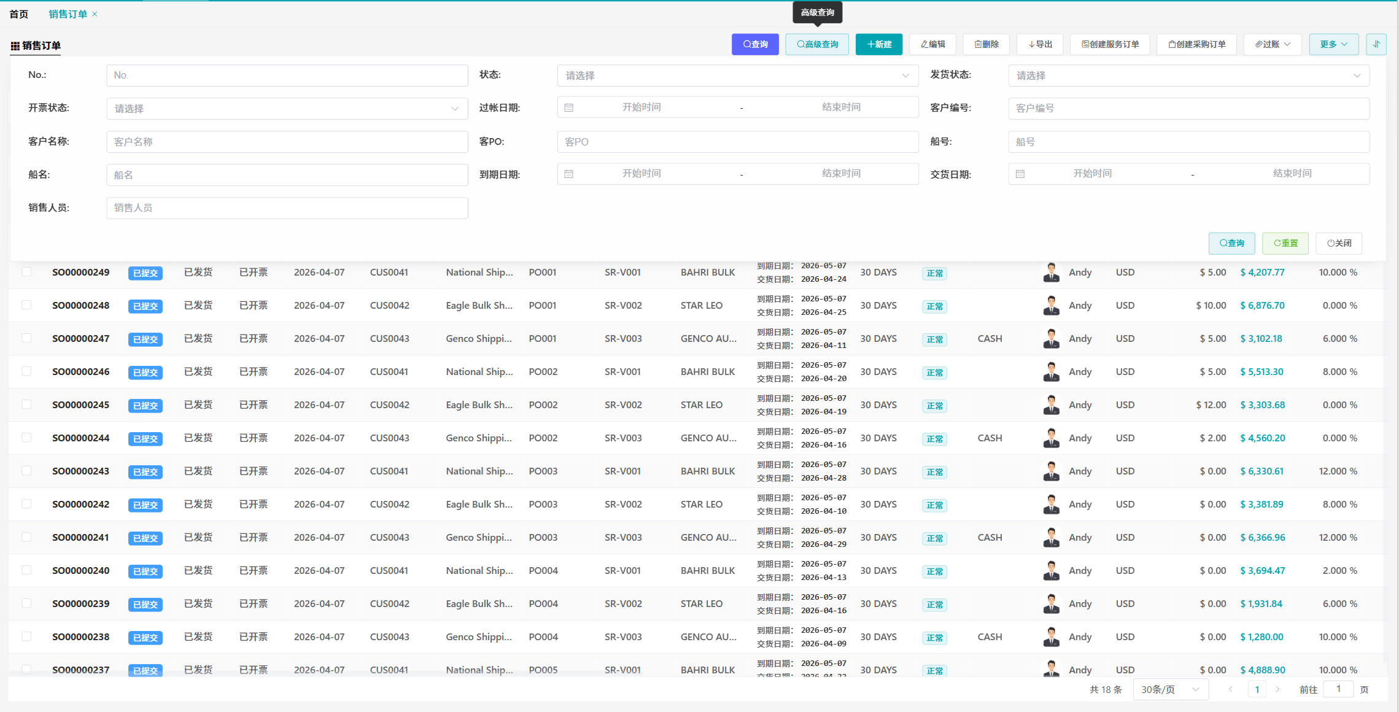The width and height of the screenshot is (1399, 712).
Task: Click the 导出 download button
Action: point(1040,44)
